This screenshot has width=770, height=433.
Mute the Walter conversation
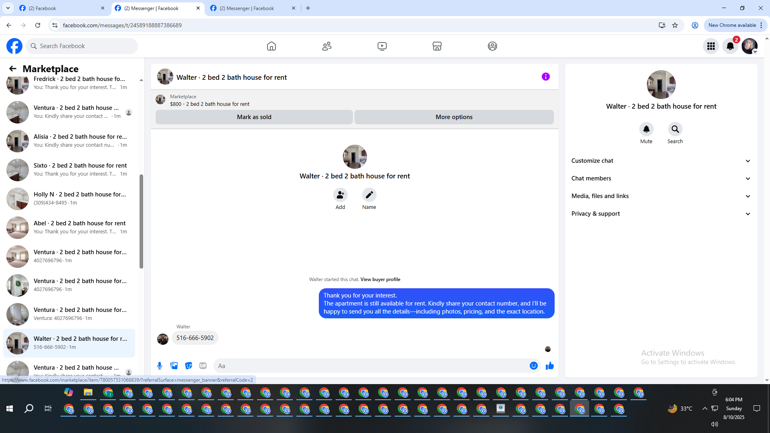646,129
